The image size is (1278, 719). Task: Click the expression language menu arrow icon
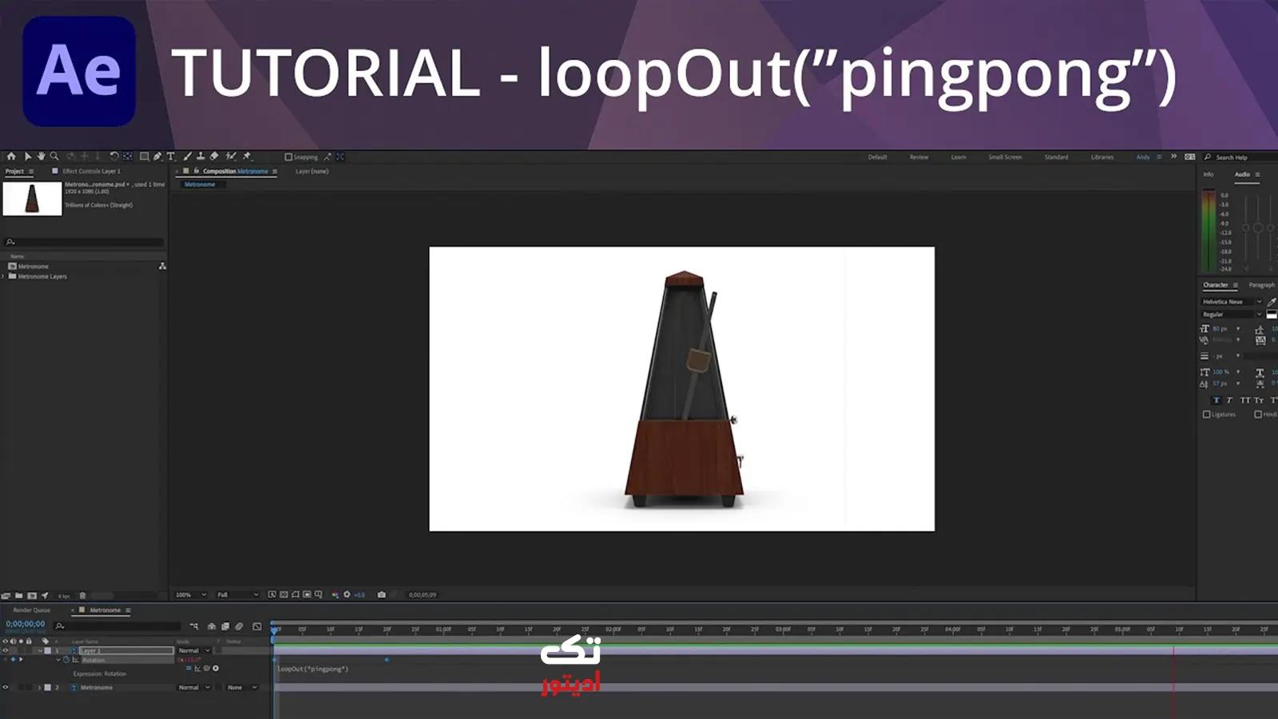pyautogui.click(x=216, y=668)
